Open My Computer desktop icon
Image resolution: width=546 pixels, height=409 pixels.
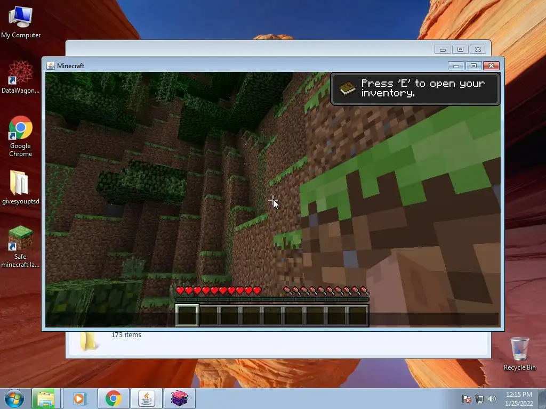[x=21, y=22]
